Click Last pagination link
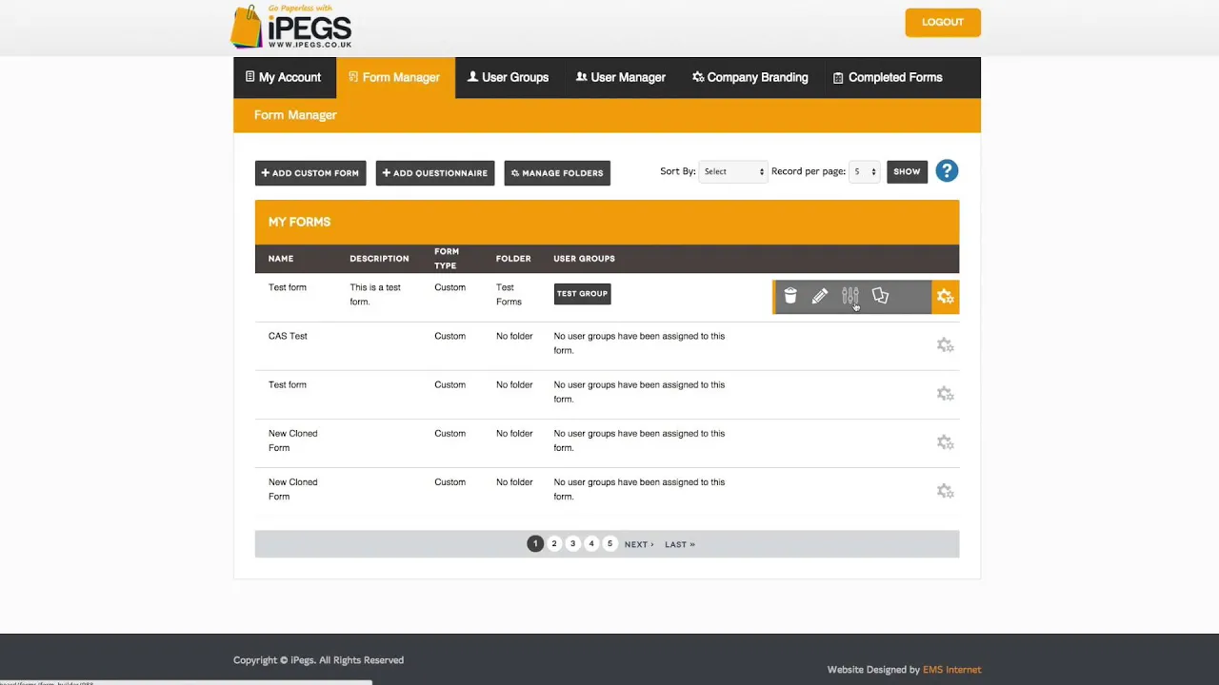 pyautogui.click(x=680, y=544)
